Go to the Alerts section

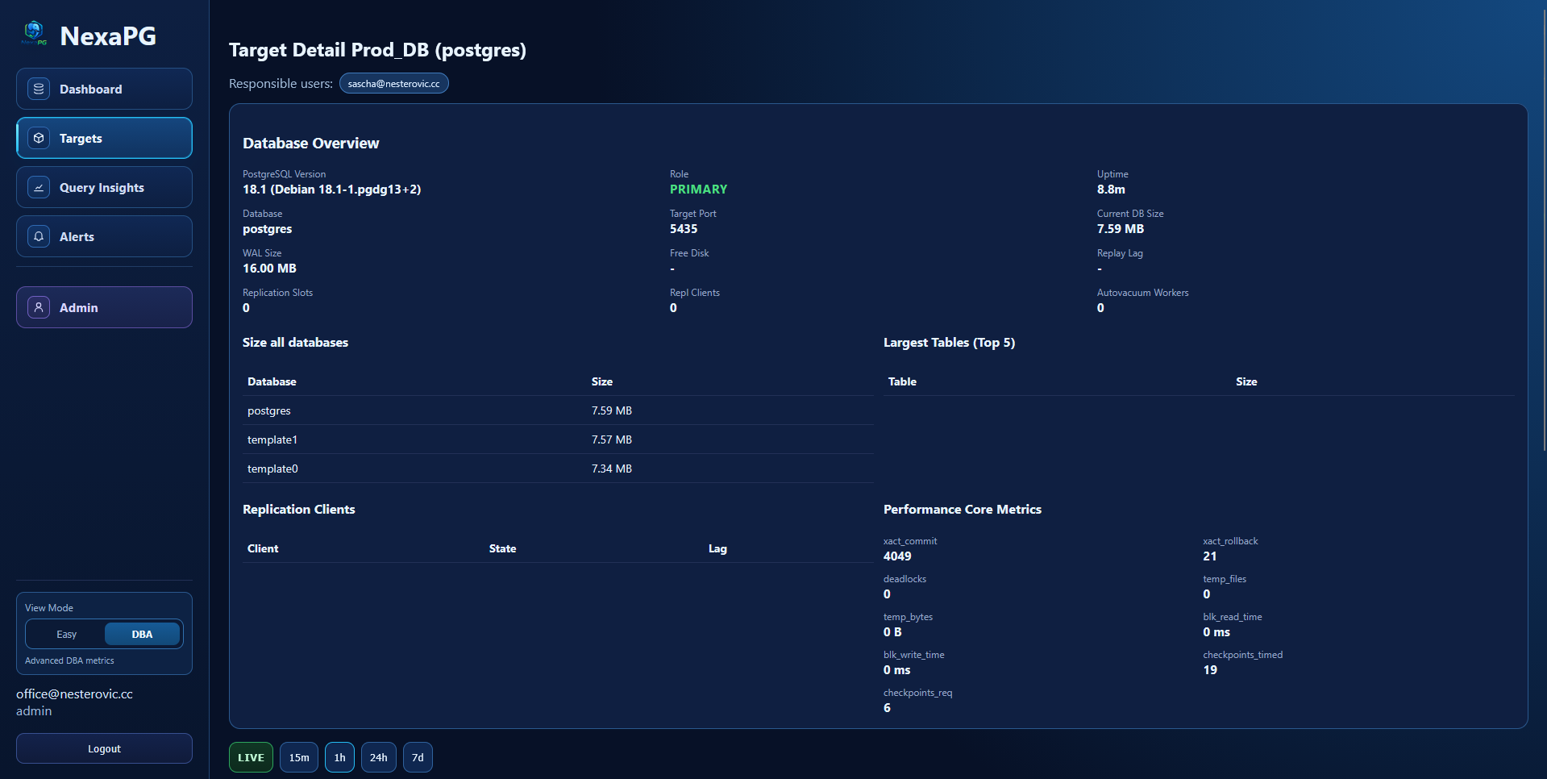tap(104, 236)
